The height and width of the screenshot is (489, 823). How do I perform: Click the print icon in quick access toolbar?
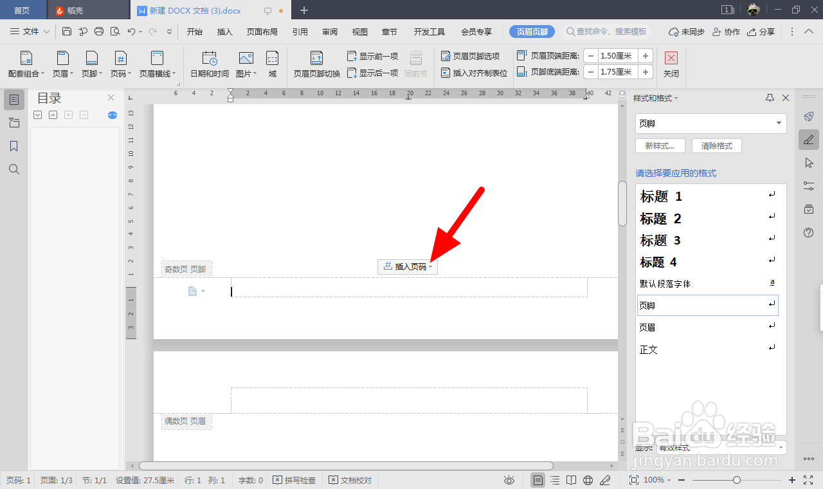(x=99, y=32)
